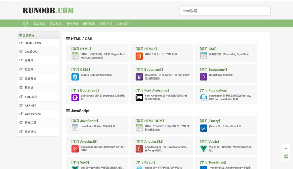Open 测验/考试 in the navigation bar

106,24
